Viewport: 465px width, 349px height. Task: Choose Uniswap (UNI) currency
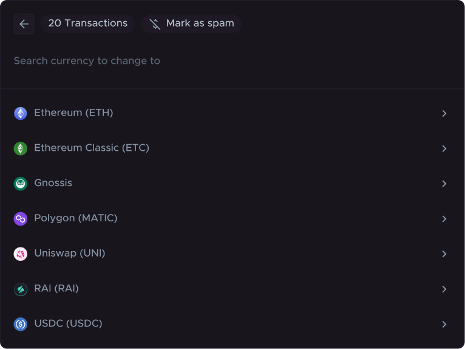(70, 254)
